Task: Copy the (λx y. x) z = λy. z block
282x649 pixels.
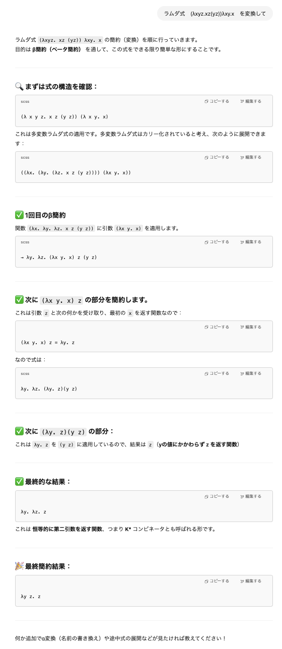Action: coord(217,327)
